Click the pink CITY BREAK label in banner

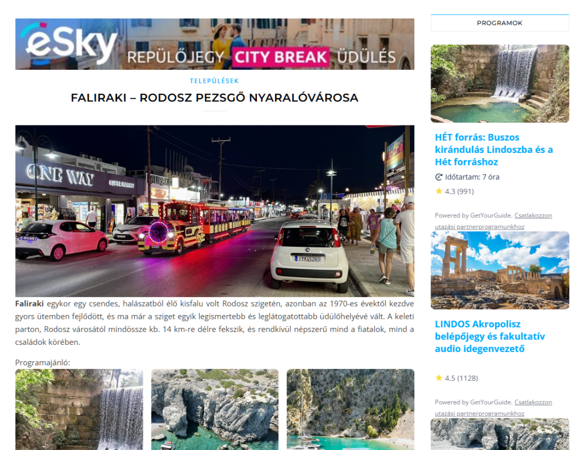pos(281,57)
